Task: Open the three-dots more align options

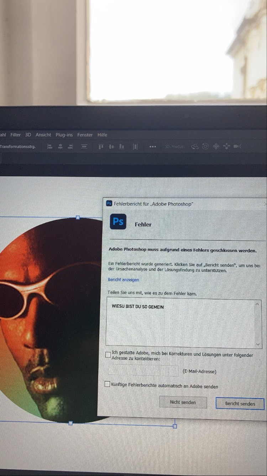Action: [x=153, y=147]
